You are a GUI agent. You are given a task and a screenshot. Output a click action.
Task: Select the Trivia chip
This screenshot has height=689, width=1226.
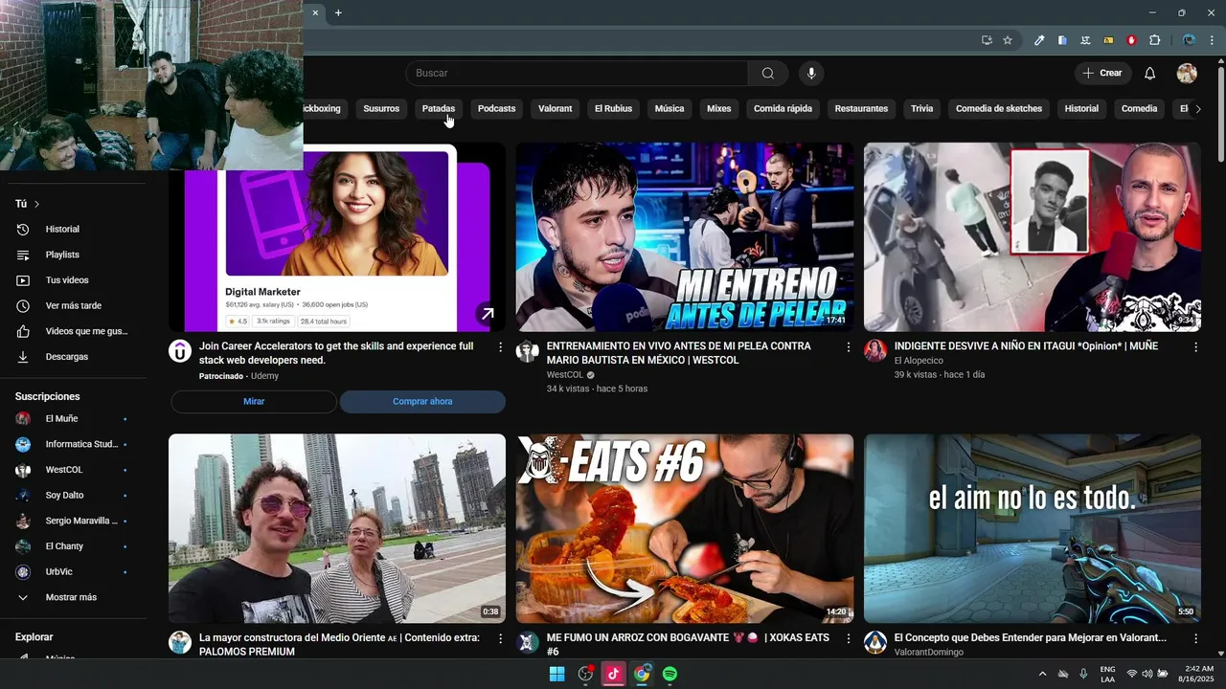[x=922, y=109]
